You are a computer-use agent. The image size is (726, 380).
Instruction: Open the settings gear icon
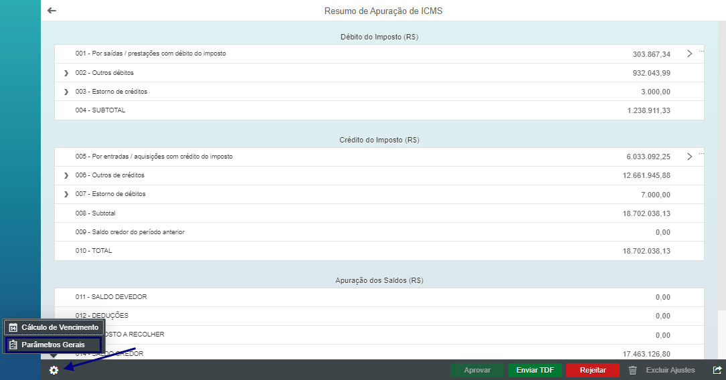coord(54,370)
